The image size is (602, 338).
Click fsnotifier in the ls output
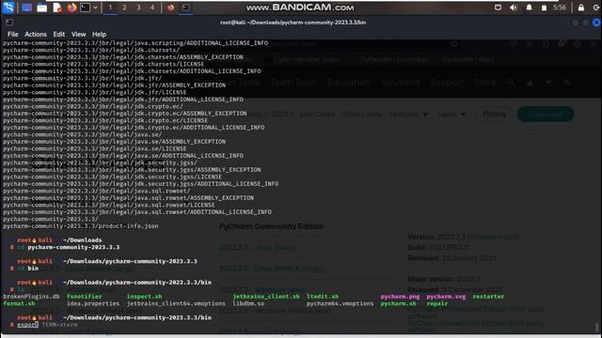tap(85, 297)
